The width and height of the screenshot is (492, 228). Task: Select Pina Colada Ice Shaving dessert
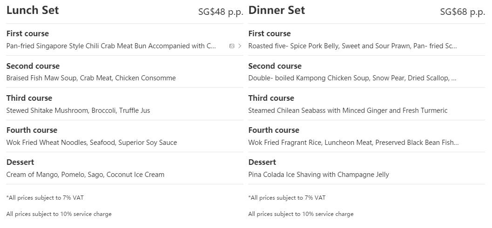click(318, 175)
